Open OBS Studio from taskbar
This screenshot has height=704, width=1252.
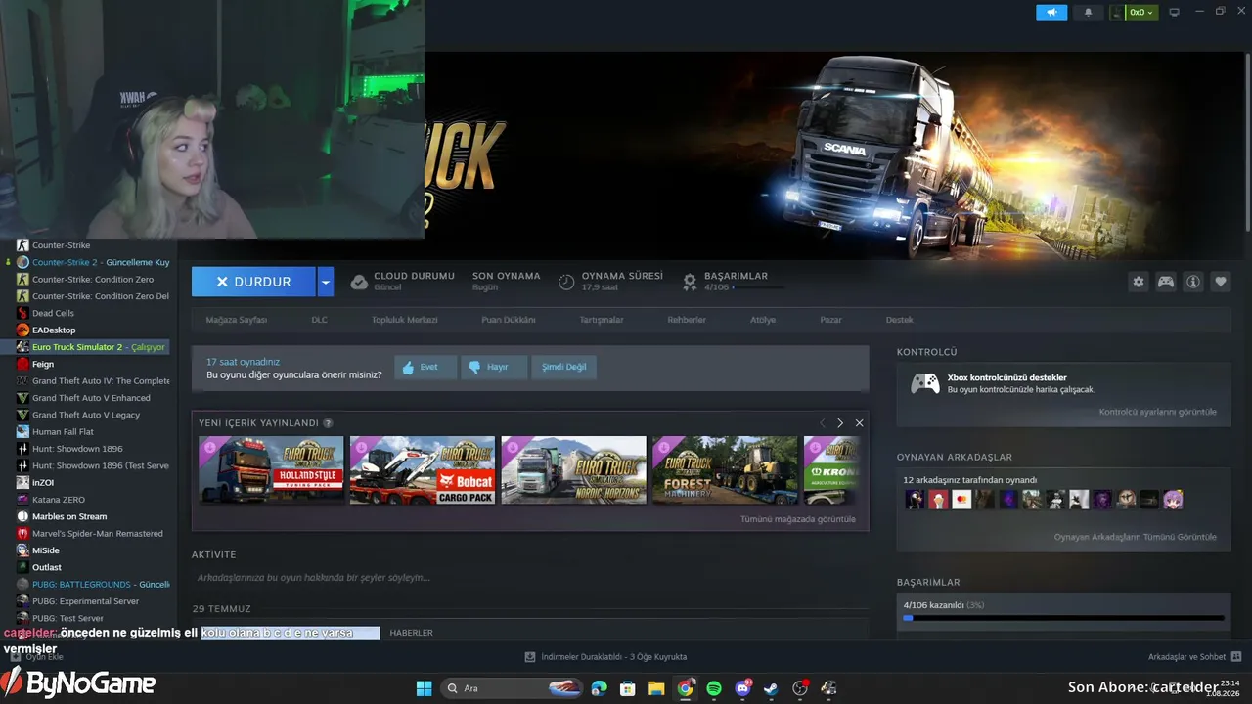pyautogui.click(x=800, y=688)
